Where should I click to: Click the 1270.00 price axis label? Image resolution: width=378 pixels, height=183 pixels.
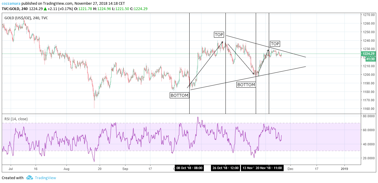point(369,15)
